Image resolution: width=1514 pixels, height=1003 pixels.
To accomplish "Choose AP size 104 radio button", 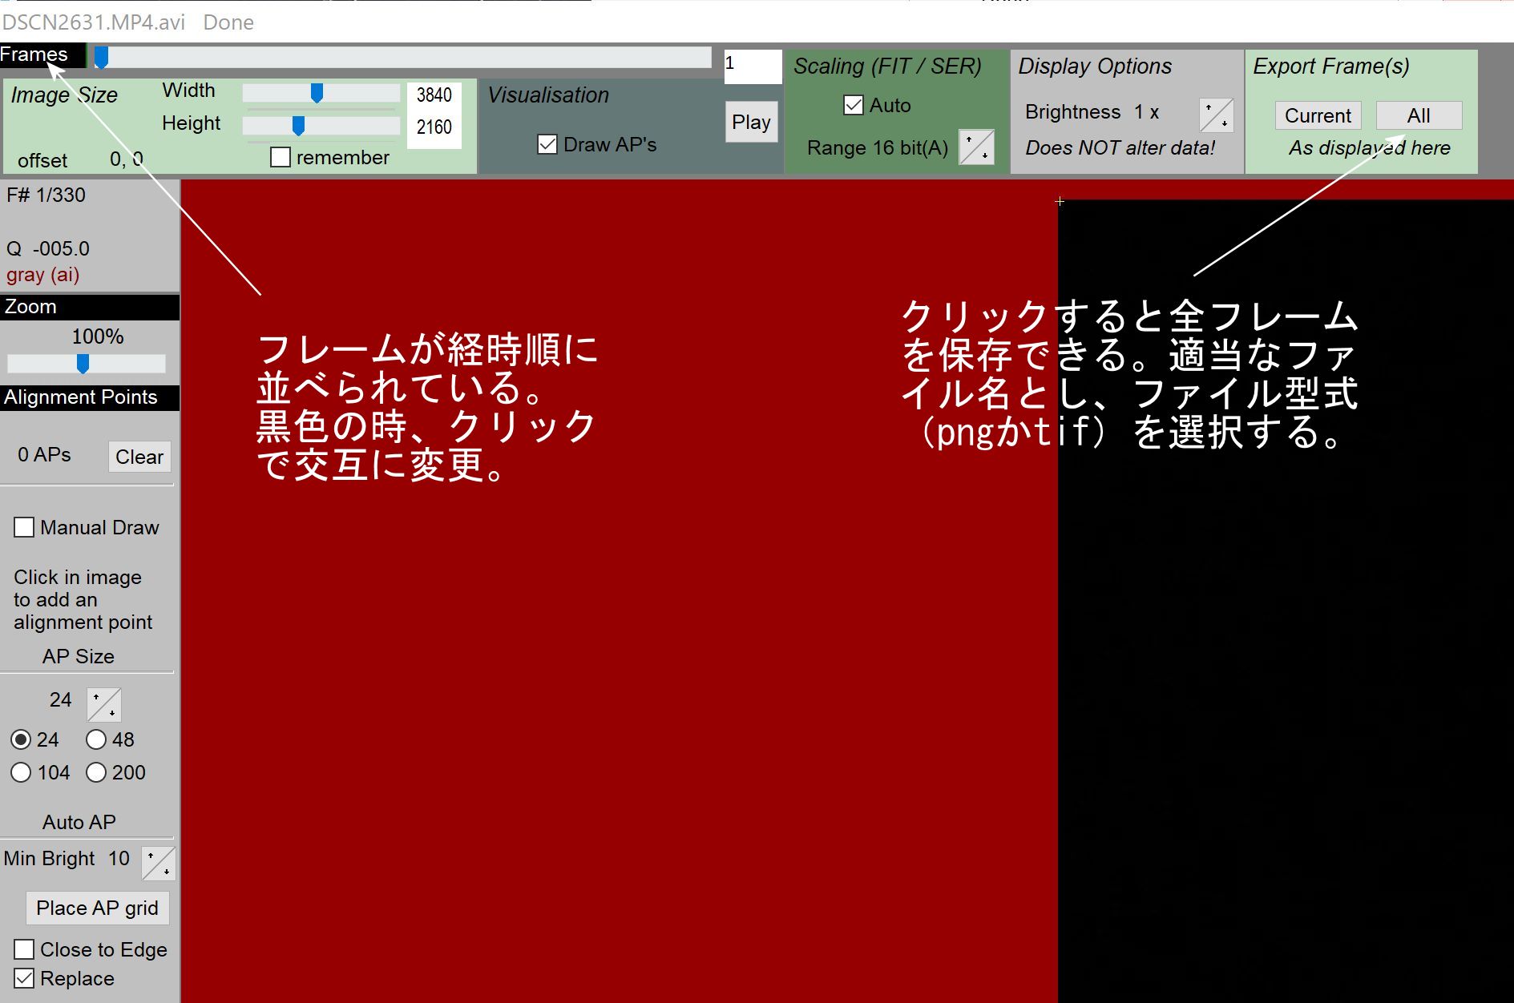I will (x=21, y=772).
